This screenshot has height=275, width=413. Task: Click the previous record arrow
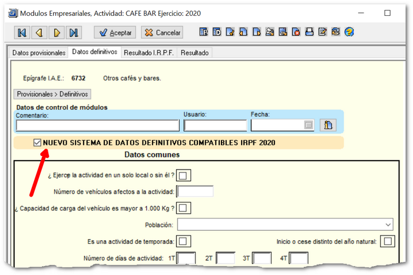click(39, 32)
